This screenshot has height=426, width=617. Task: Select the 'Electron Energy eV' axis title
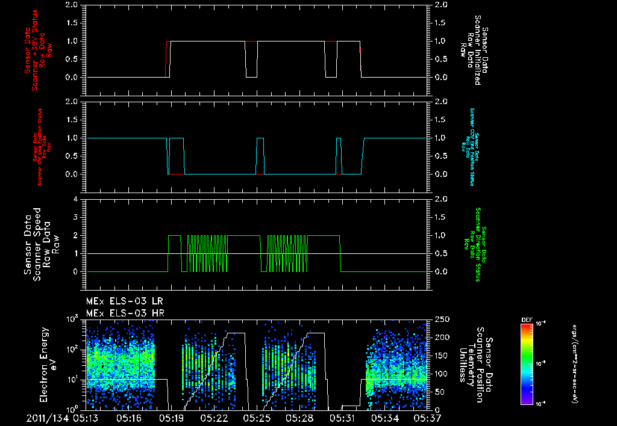(48, 365)
